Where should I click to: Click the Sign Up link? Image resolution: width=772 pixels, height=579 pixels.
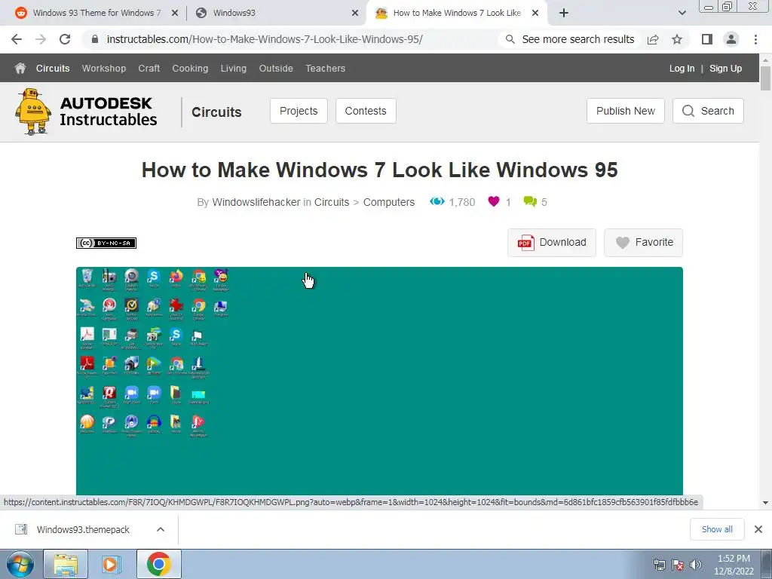click(726, 69)
